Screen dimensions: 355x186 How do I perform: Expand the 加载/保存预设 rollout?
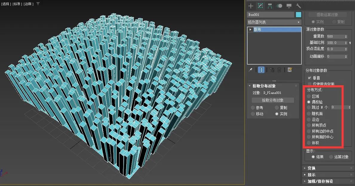(x=328, y=181)
